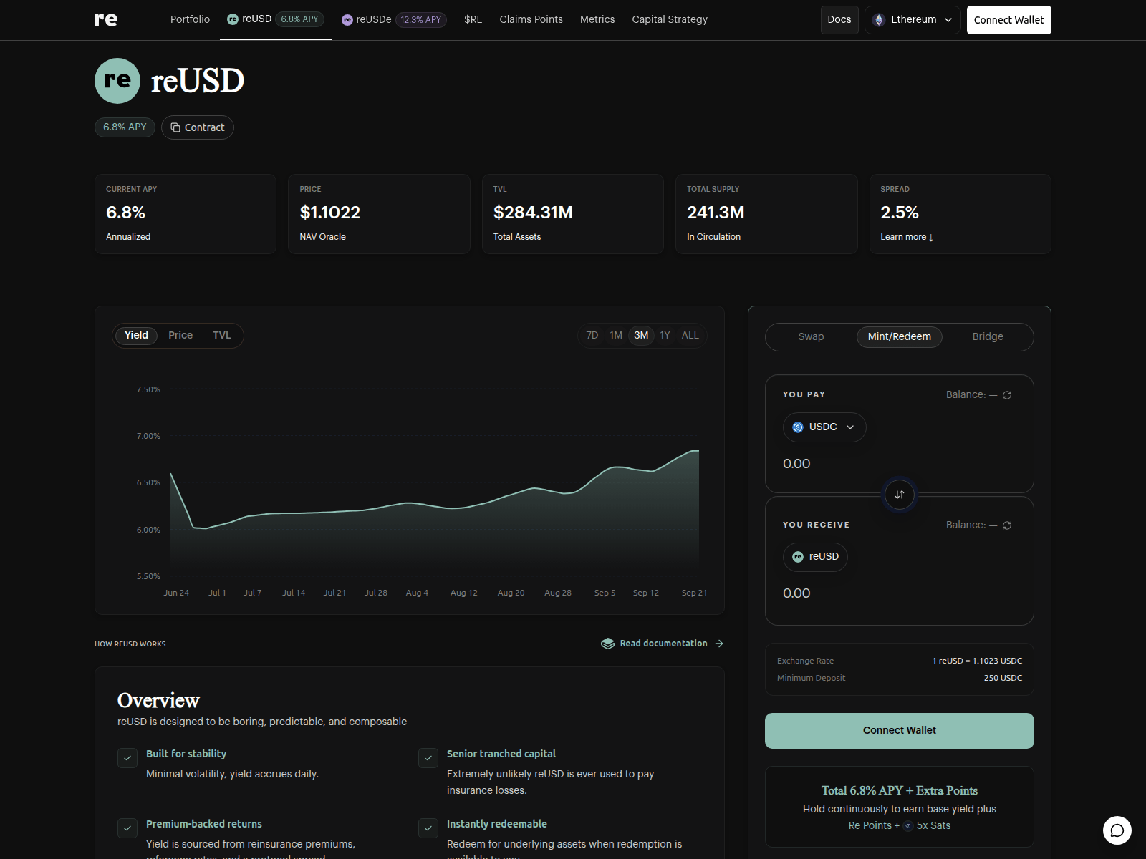1146x859 pixels.
Task: Click the 6.8% APY badge under title
Action: coord(125,127)
